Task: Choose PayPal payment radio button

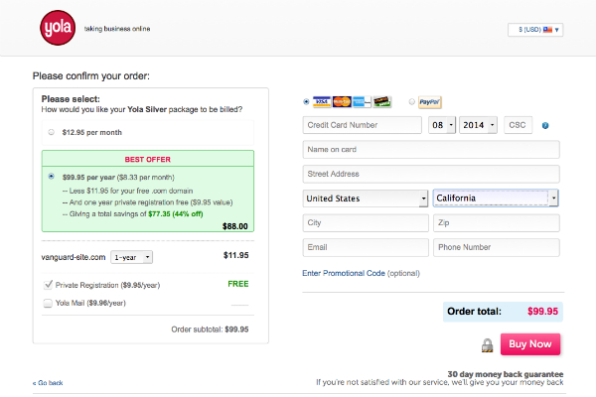Action: (x=411, y=101)
